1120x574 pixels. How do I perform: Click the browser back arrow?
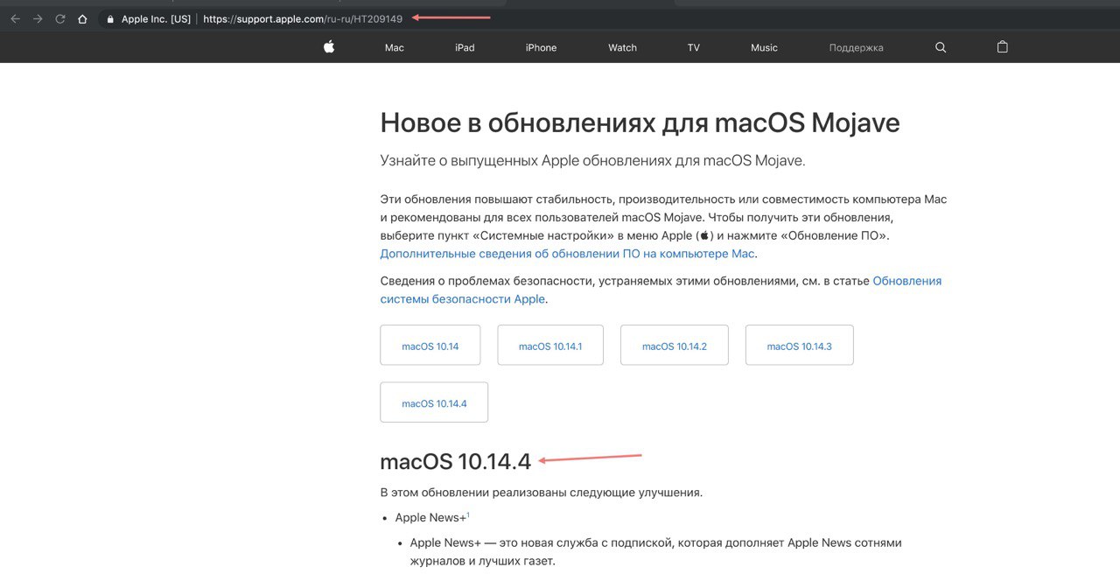[15, 18]
